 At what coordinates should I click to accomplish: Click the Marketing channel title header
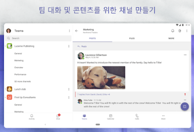point(88,30)
